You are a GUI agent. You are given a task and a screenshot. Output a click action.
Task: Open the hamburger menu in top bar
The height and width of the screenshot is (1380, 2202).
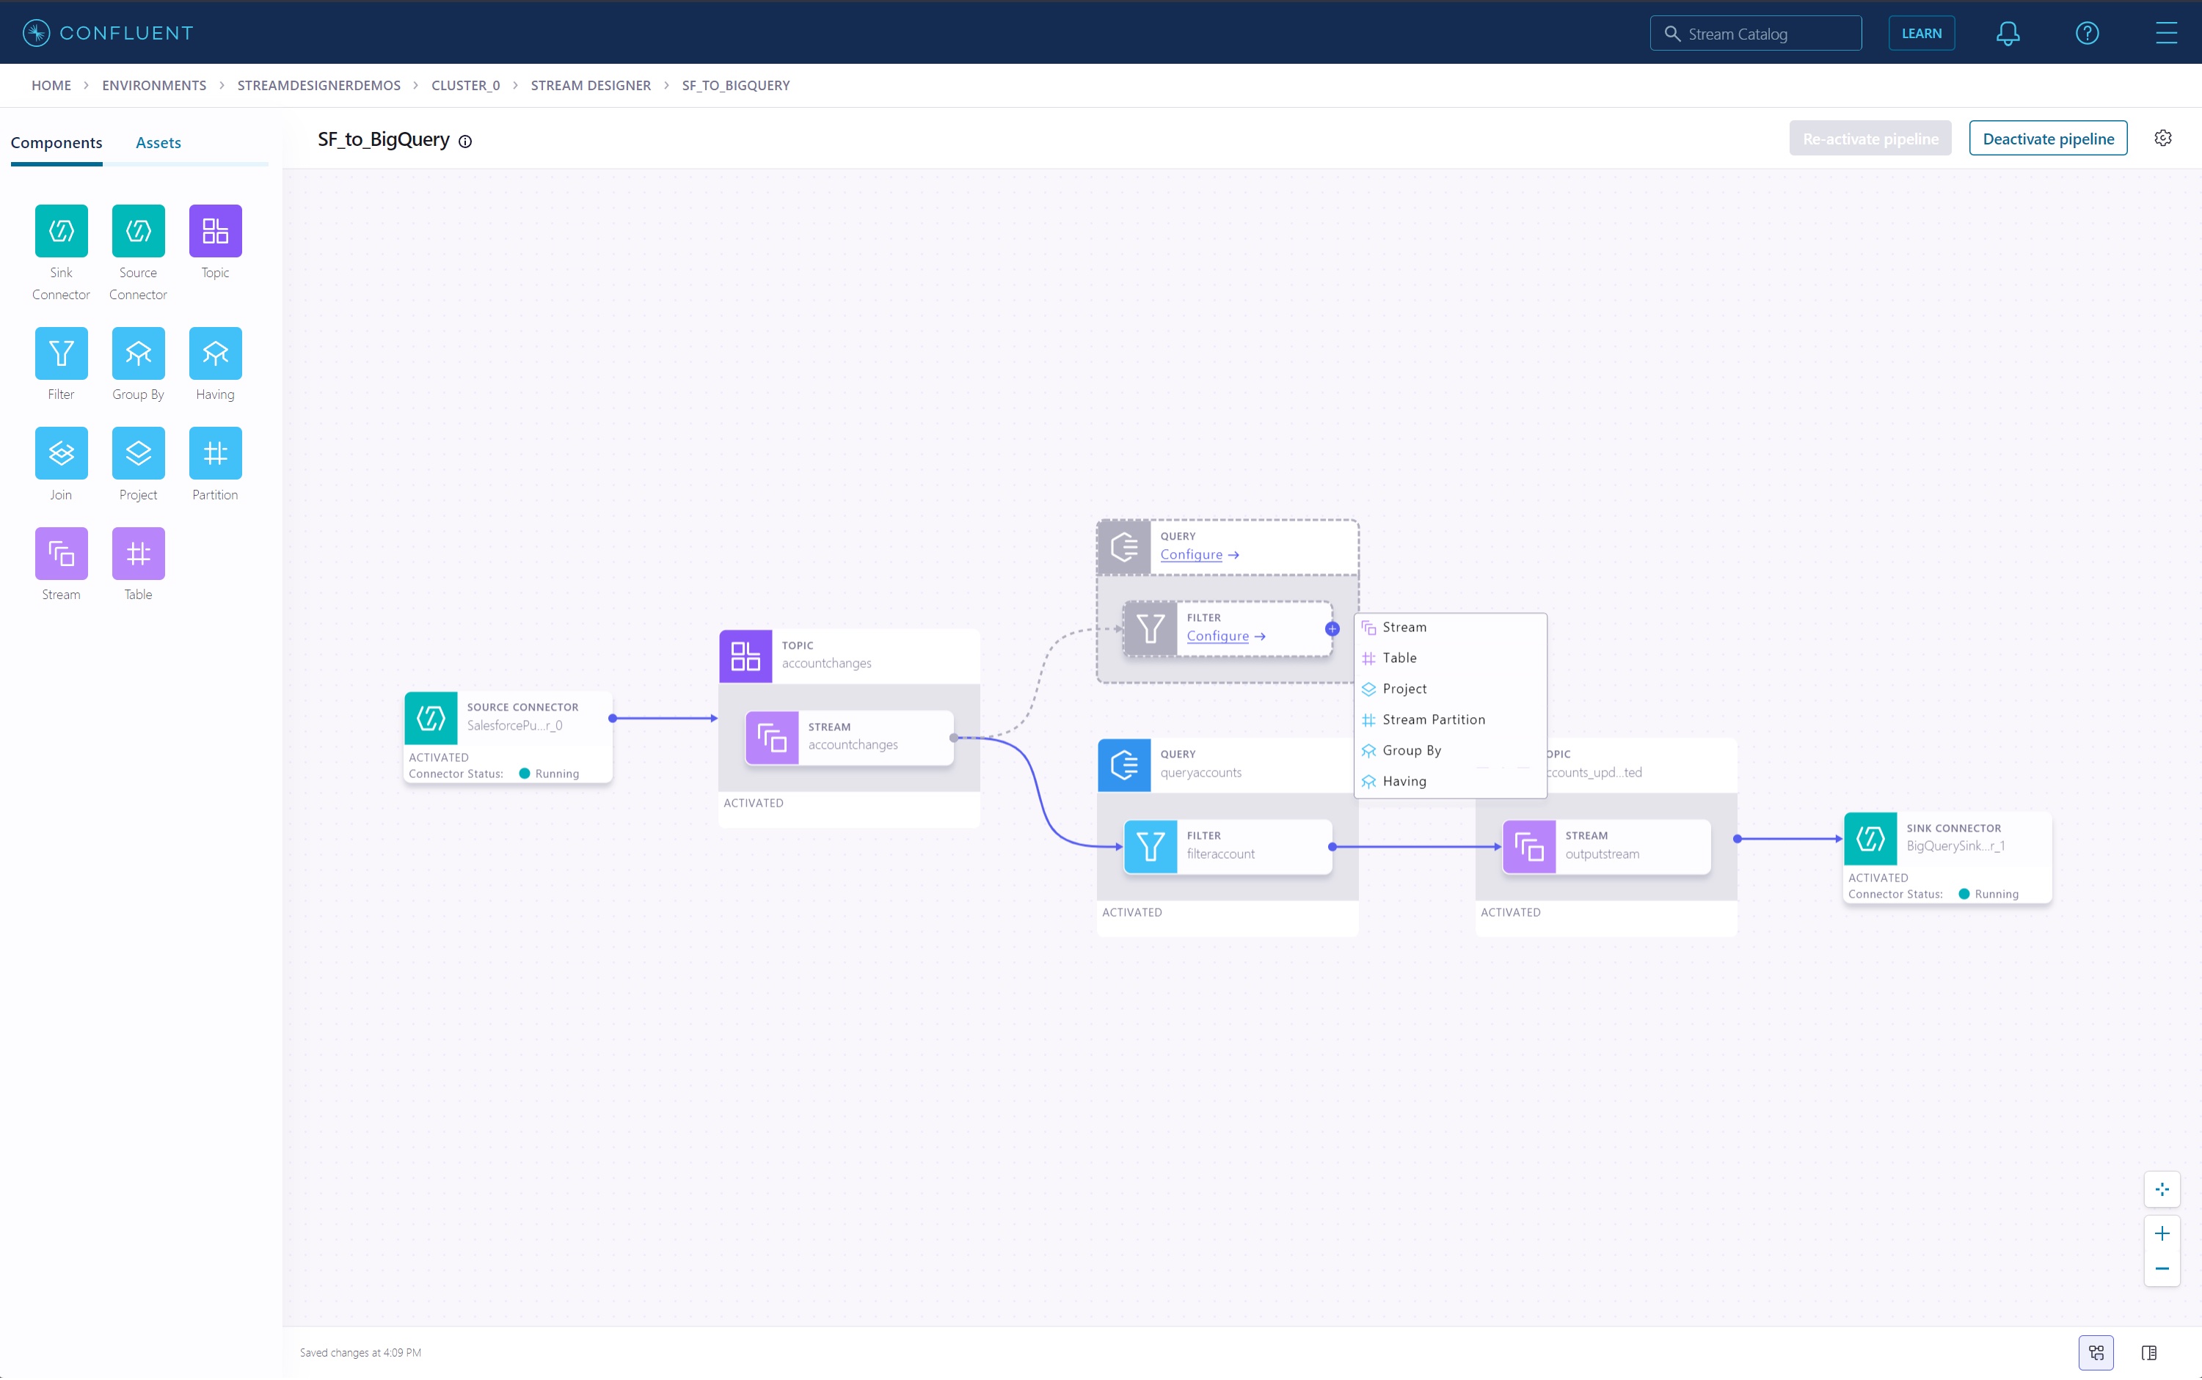pos(2165,34)
